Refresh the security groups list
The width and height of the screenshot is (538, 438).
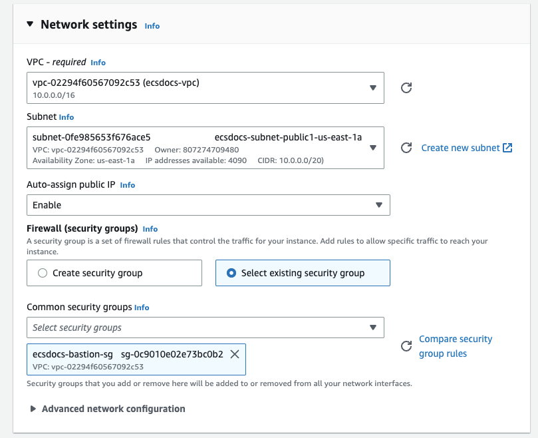tap(407, 346)
